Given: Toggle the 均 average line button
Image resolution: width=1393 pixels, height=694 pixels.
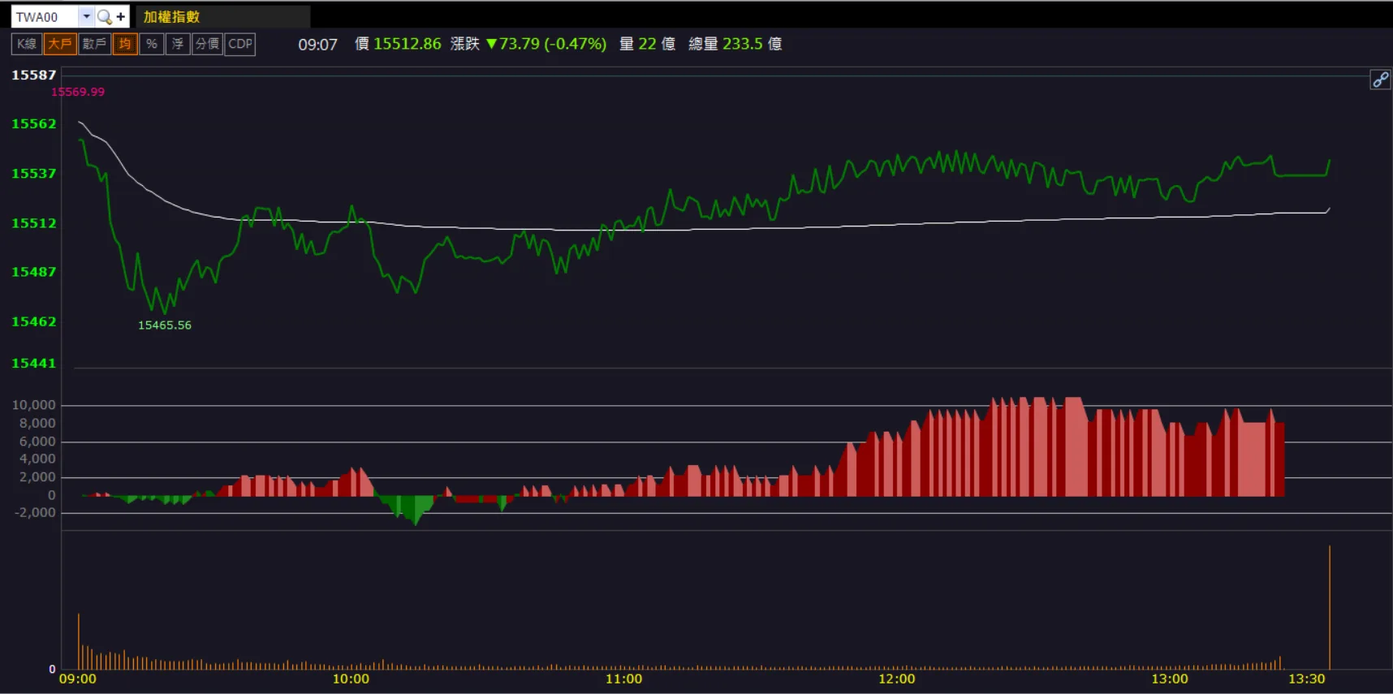Looking at the screenshot, I should (124, 44).
